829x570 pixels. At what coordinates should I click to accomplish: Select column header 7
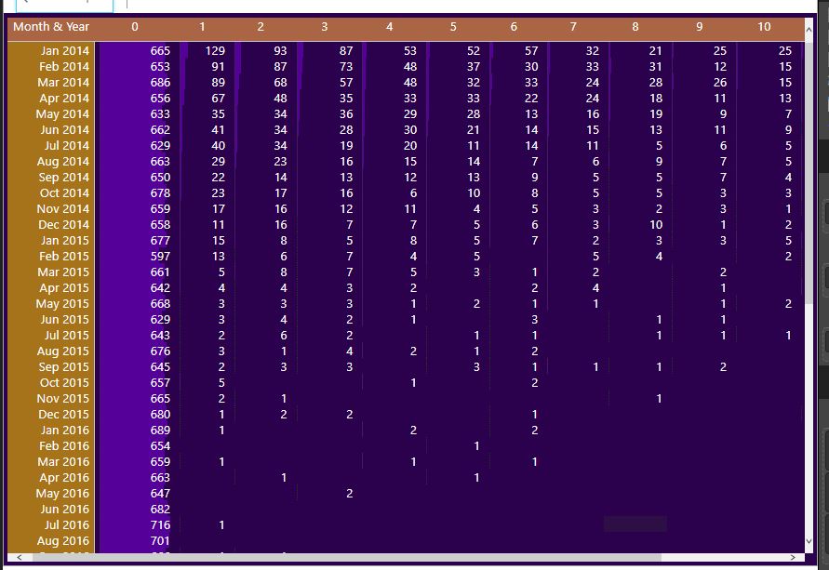pos(573,26)
